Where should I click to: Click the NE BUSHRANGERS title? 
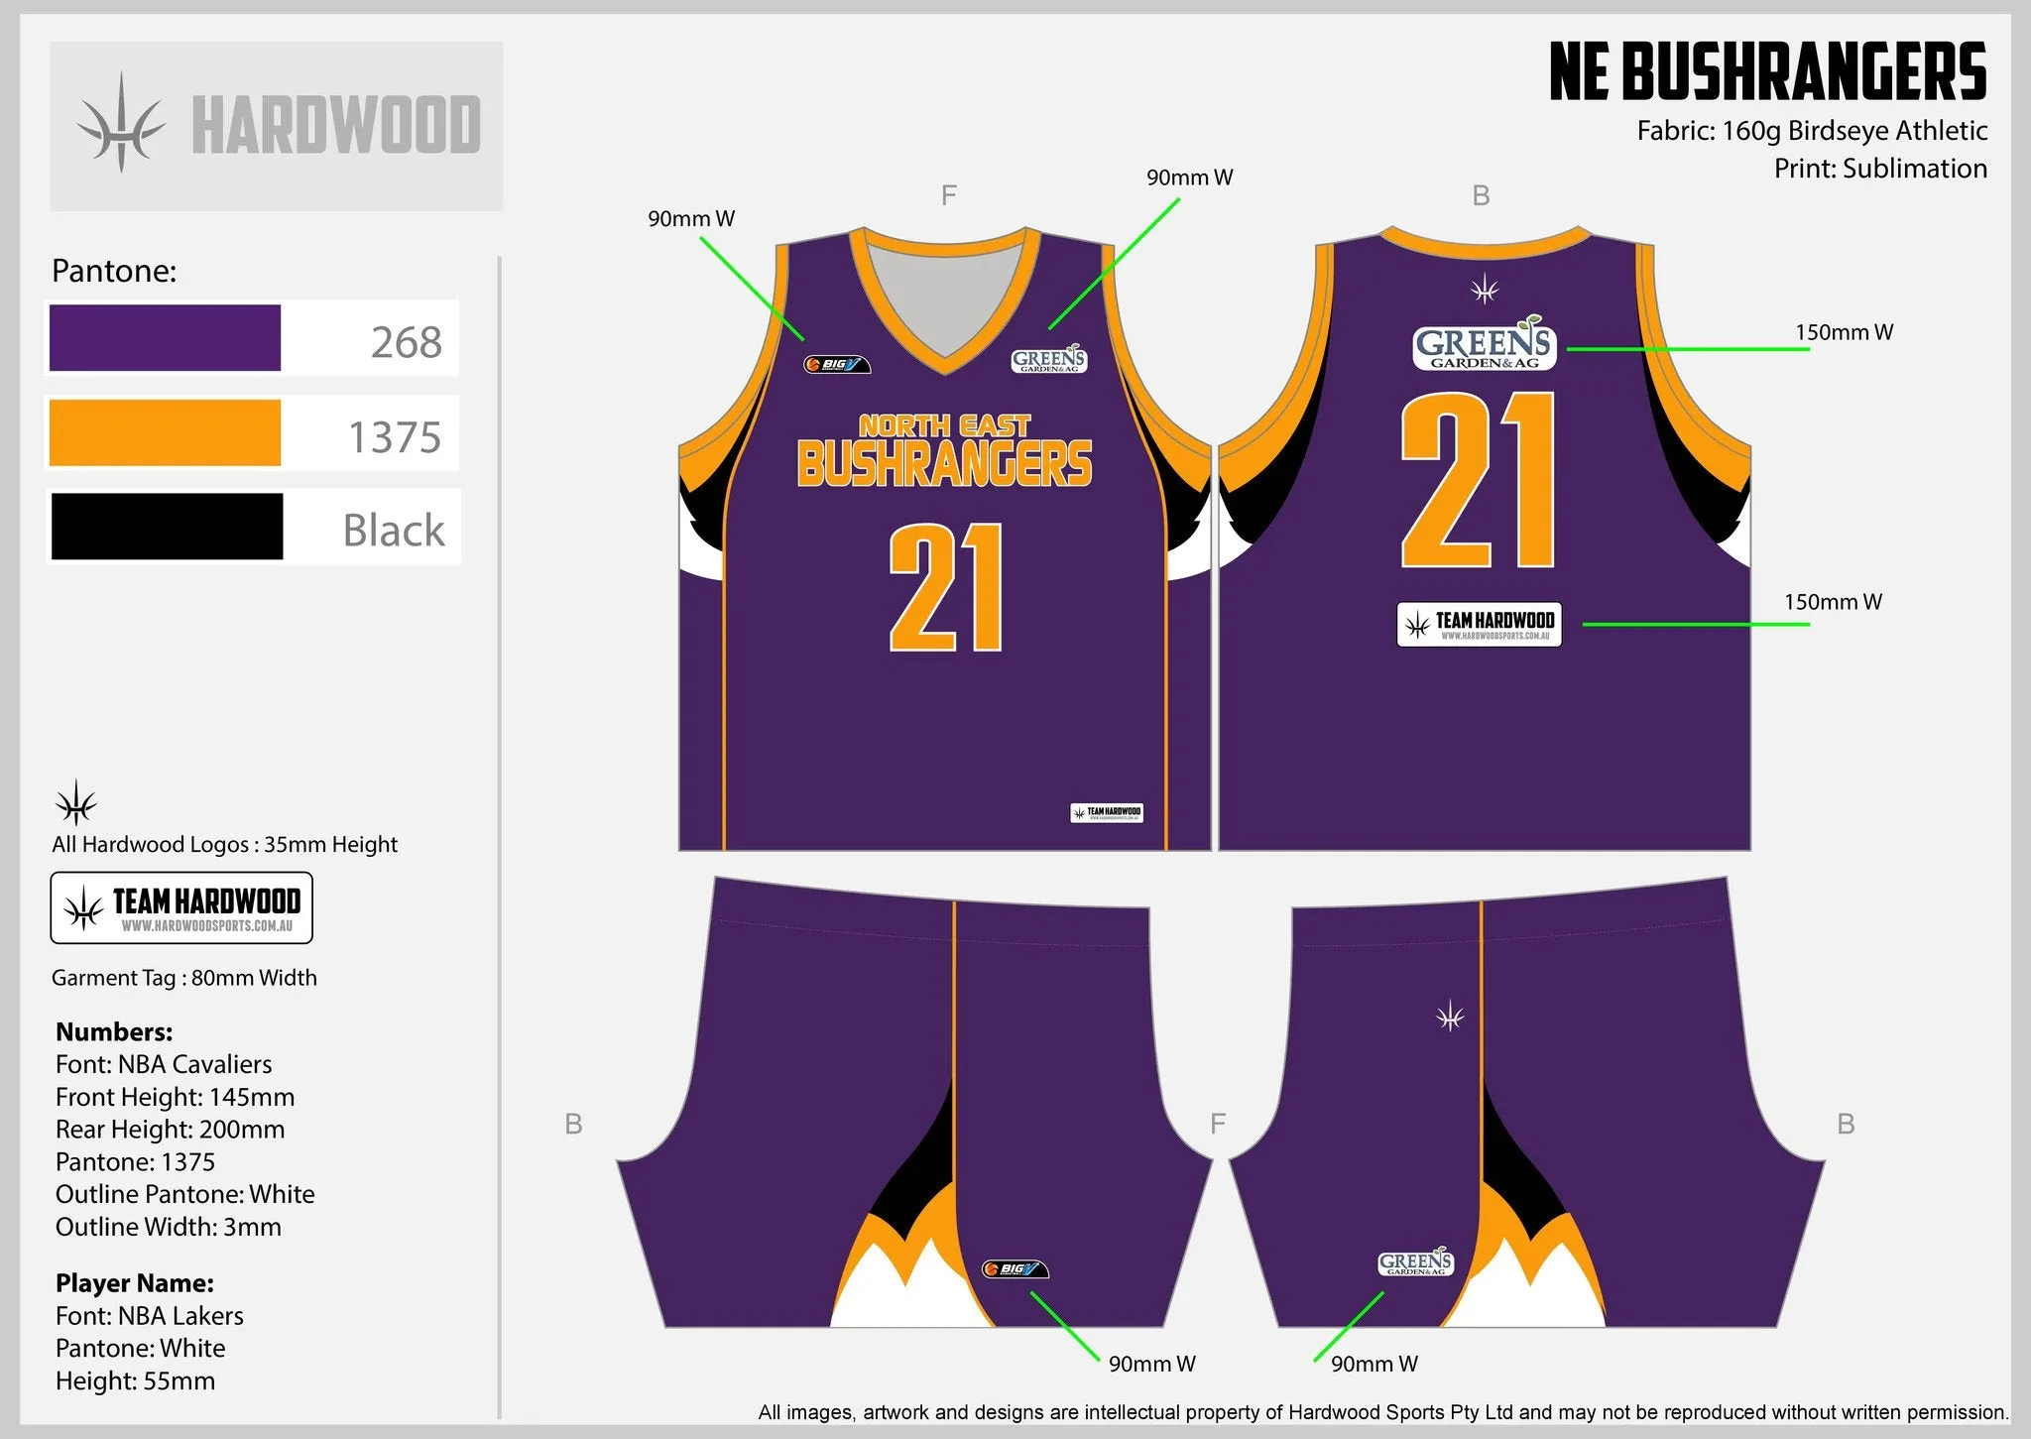(x=1768, y=72)
